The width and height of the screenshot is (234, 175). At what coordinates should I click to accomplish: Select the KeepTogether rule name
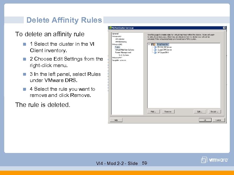click(x=163, y=44)
